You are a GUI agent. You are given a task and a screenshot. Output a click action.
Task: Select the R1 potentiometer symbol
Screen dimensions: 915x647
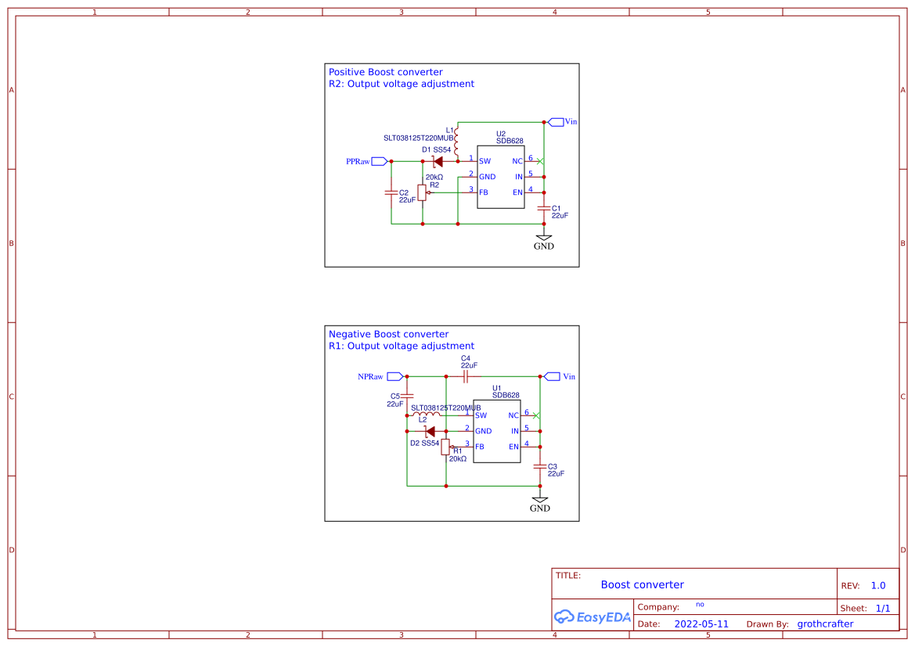[446, 448]
